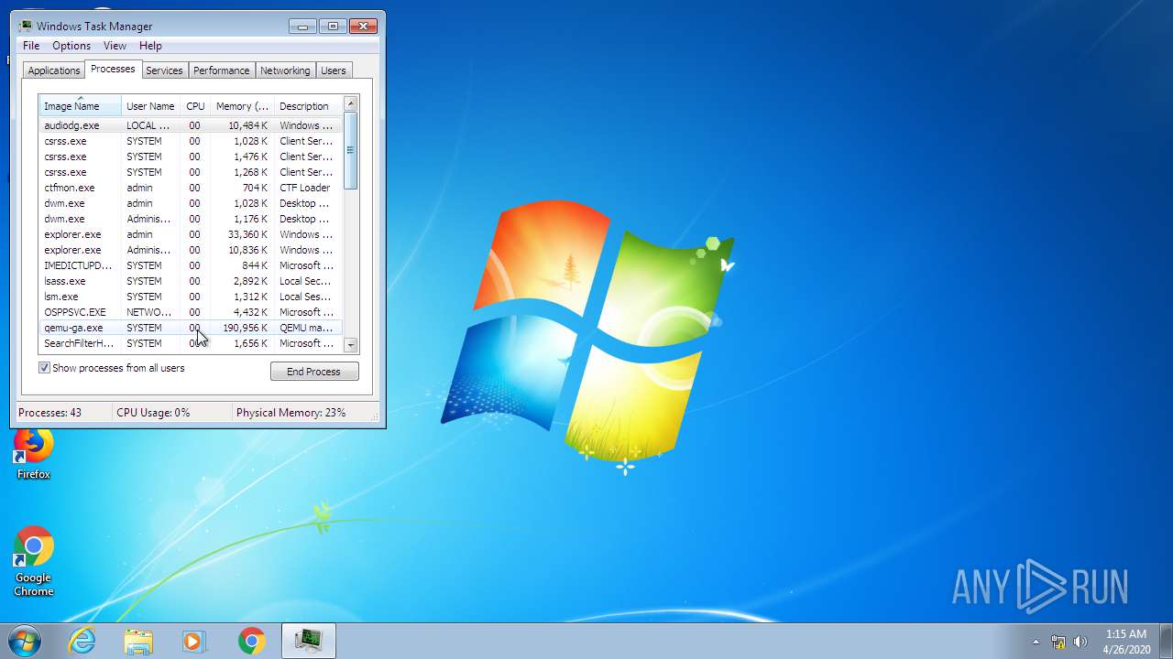Switch to the Services tab
The image size is (1173, 659).
coord(164,70)
